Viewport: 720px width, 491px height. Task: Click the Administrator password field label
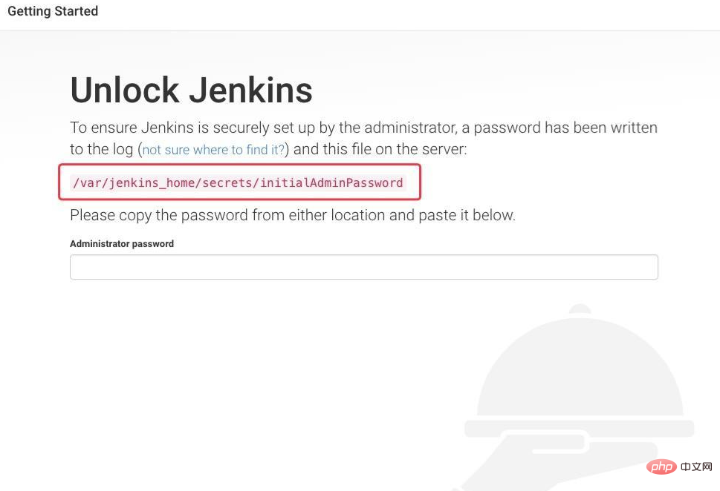click(x=122, y=244)
